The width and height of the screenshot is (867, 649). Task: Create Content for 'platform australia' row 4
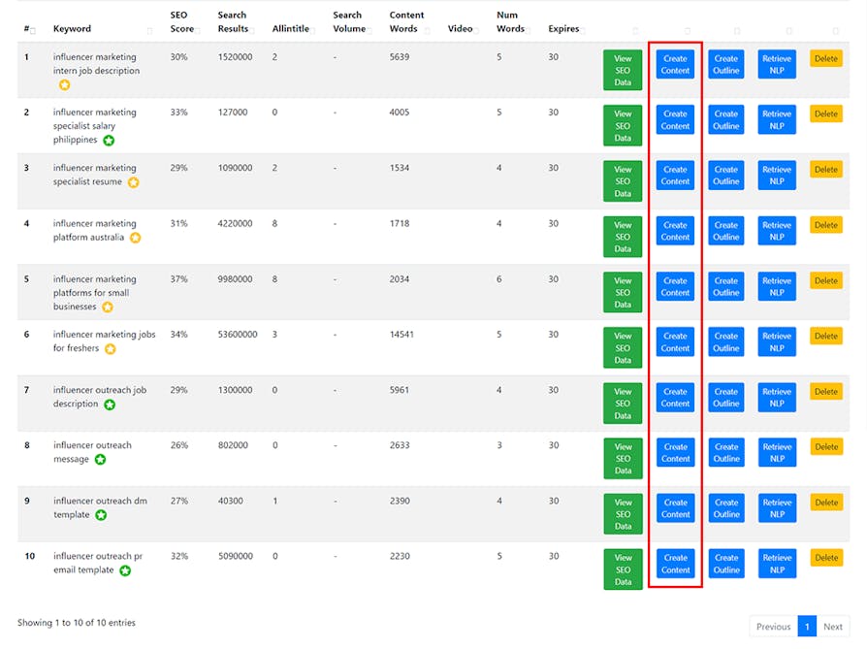(675, 231)
